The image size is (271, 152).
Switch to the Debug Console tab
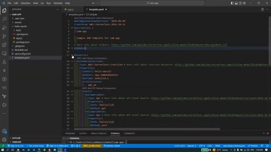tap(99, 133)
